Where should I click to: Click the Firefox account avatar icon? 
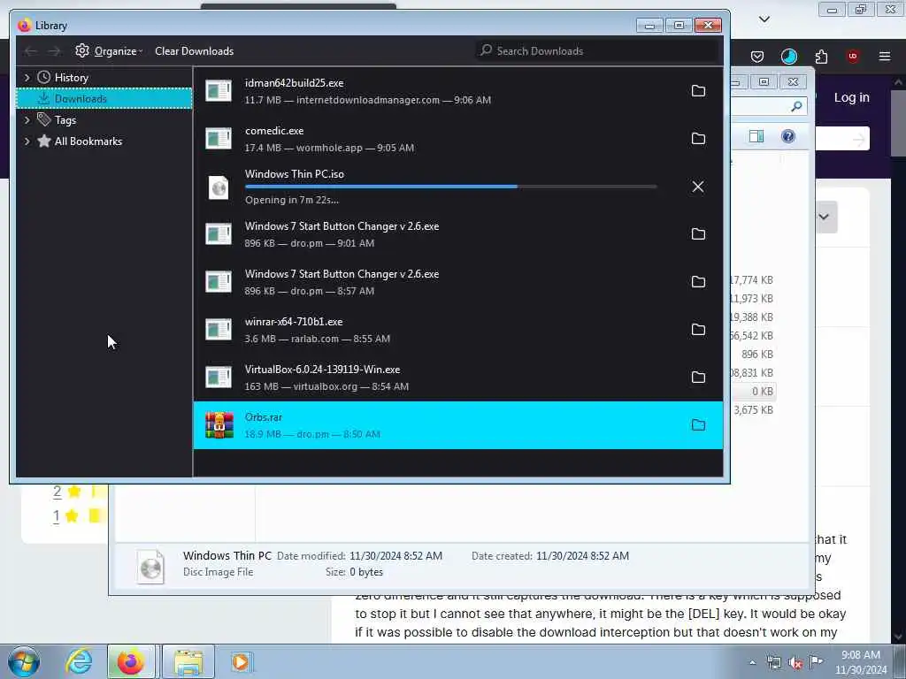pos(788,56)
